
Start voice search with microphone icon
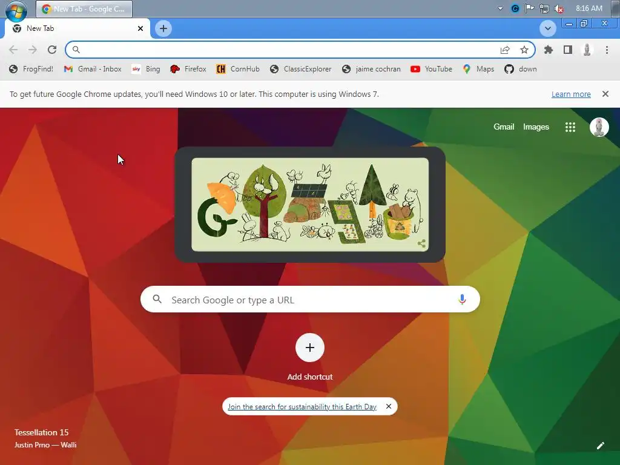point(462,299)
